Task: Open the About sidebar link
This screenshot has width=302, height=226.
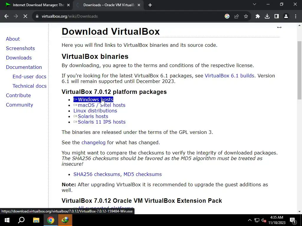Action: coord(13,39)
